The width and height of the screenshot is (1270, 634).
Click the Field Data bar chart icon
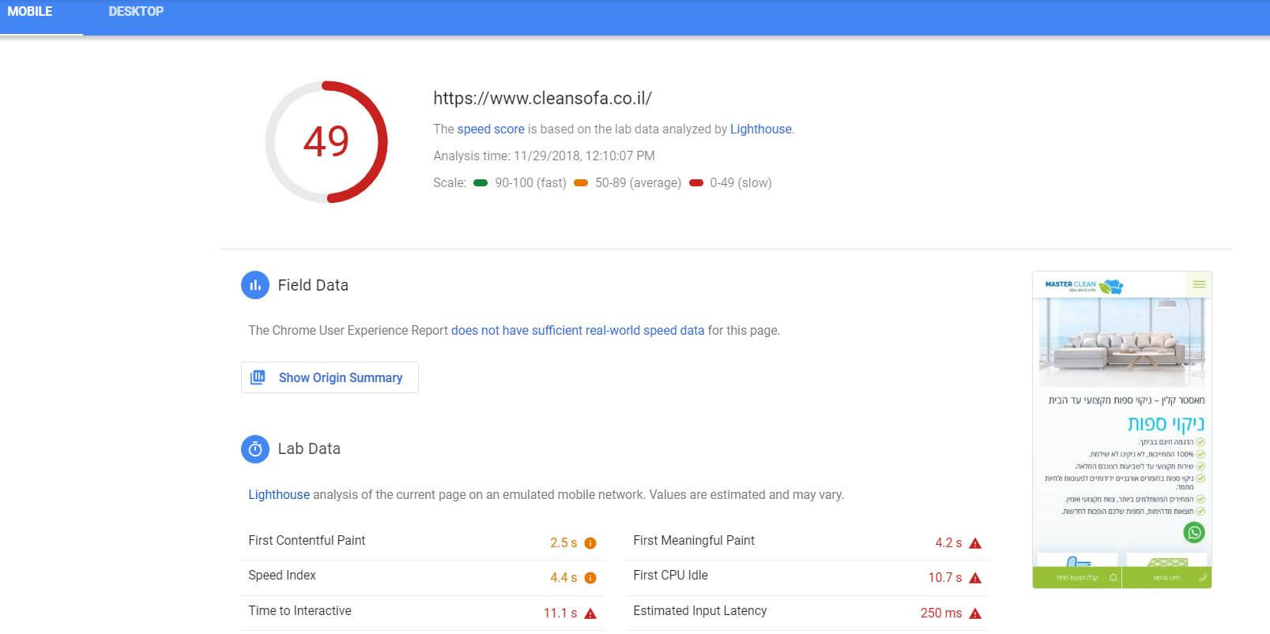pos(255,285)
